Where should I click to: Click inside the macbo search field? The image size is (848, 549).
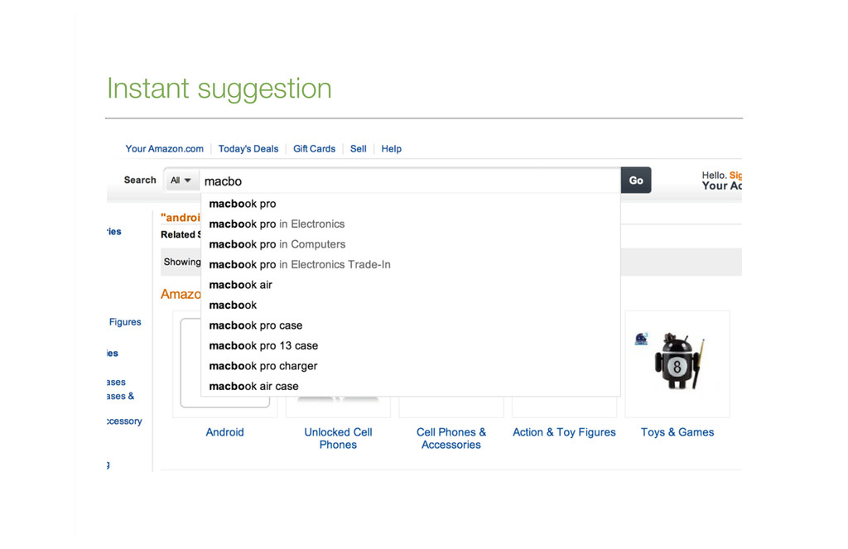click(409, 181)
